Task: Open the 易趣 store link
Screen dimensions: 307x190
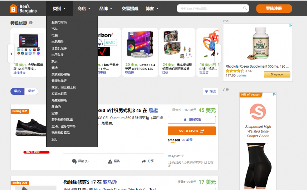Action: 153,111
